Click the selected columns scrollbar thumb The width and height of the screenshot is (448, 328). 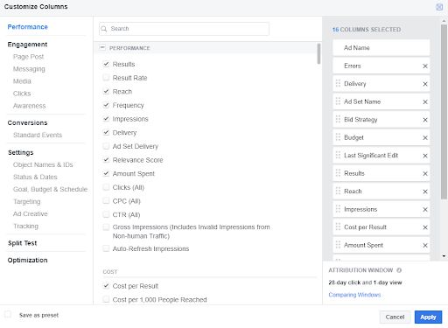tap(444, 112)
